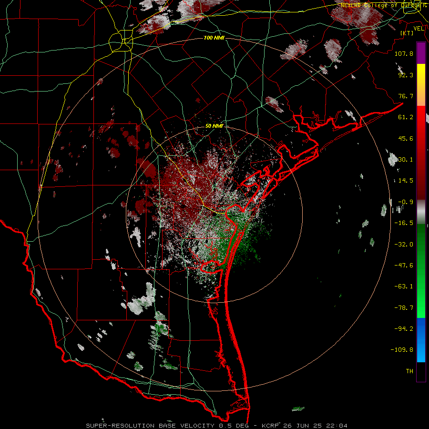This screenshot has height=429, width=429.
Task: Select the -32.0 value on the velocity scale
Action: tap(404, 245)
